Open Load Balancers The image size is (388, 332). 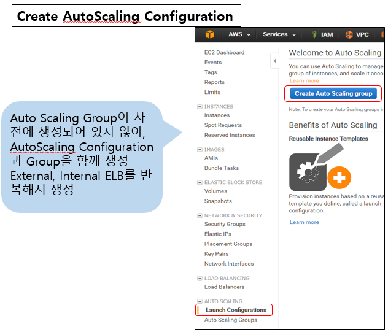point(224,287)
